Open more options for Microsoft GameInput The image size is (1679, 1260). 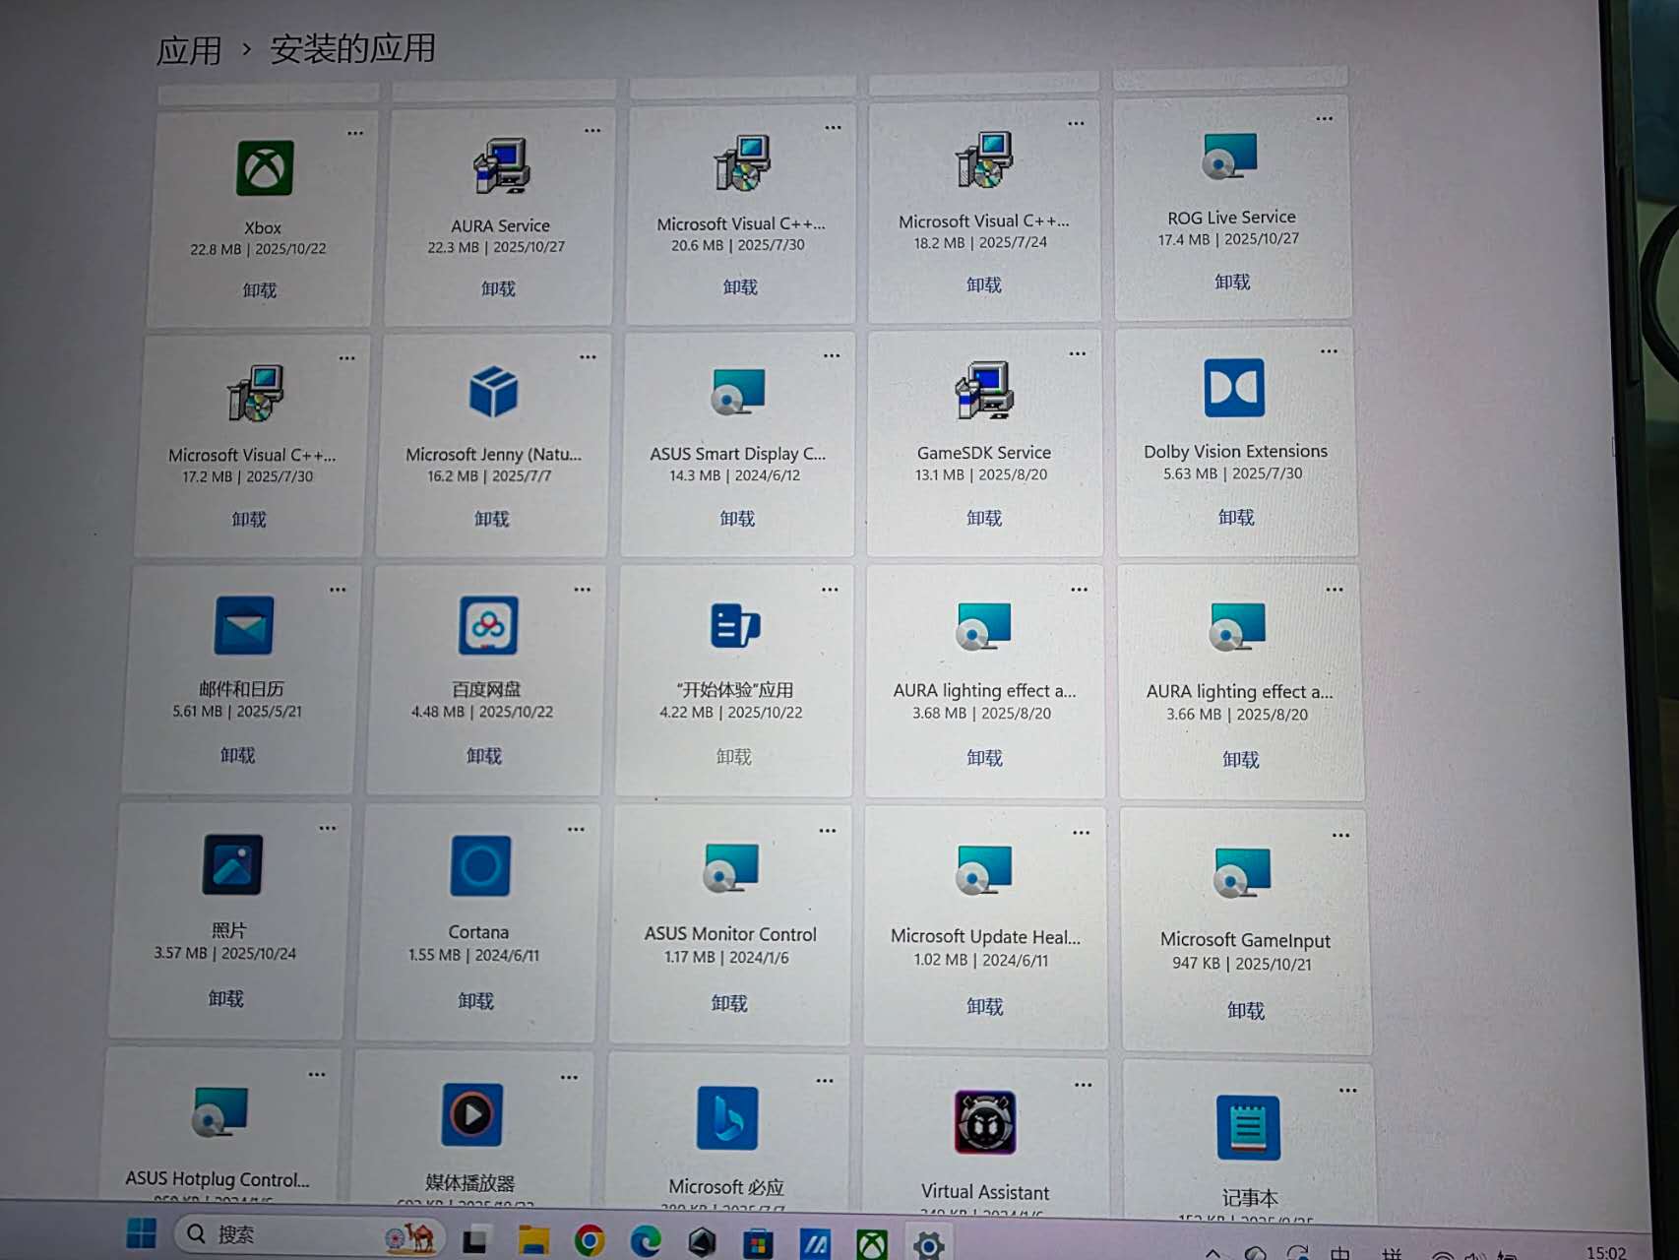1340,836
